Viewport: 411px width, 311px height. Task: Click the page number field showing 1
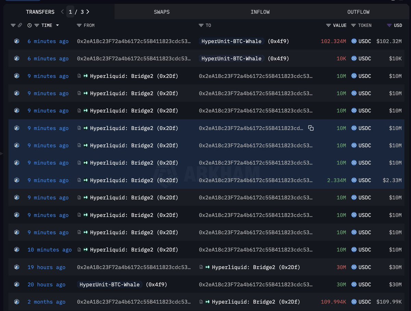70,12
